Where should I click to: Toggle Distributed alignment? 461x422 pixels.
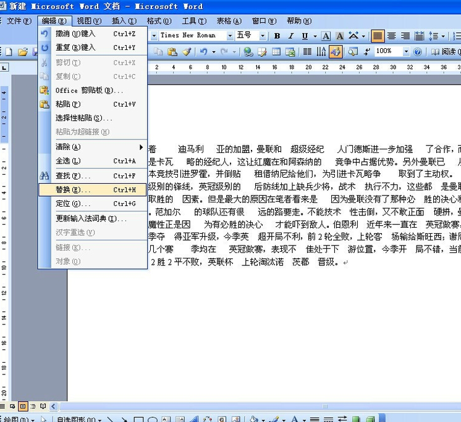point(419,36)
